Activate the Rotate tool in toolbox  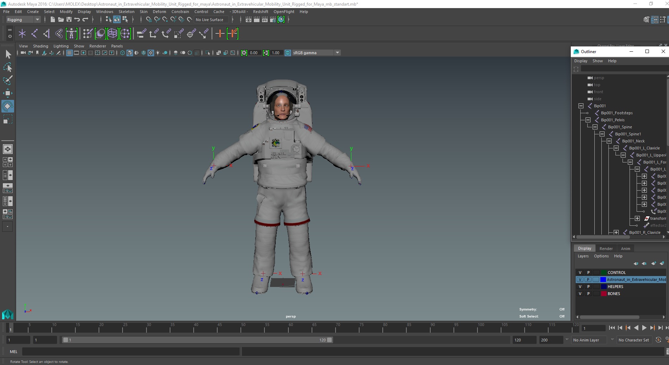point(8,106)
